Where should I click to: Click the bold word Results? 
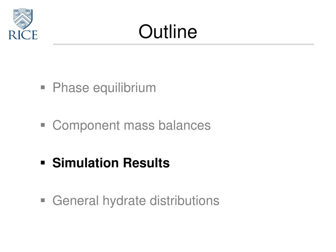[x=146, y=163]
